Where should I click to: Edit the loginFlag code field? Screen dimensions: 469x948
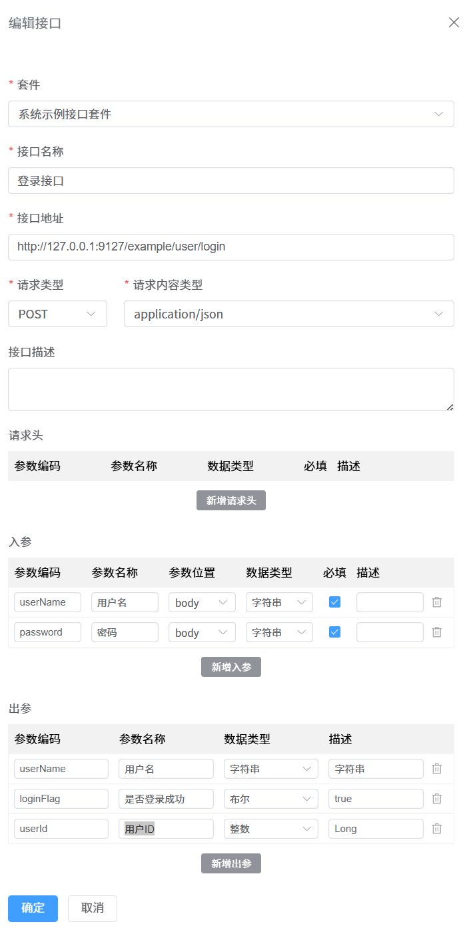click(x=61, y=799)
